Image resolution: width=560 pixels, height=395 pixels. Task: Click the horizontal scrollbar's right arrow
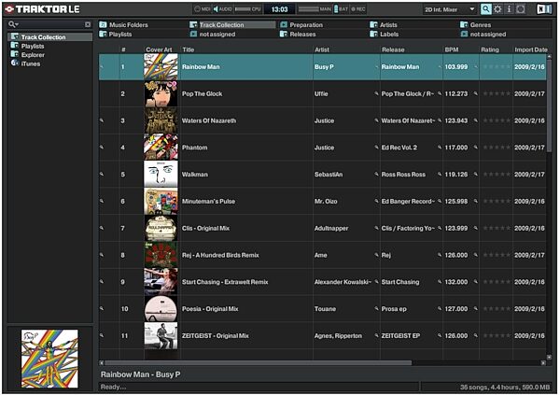tap(543, 363)
